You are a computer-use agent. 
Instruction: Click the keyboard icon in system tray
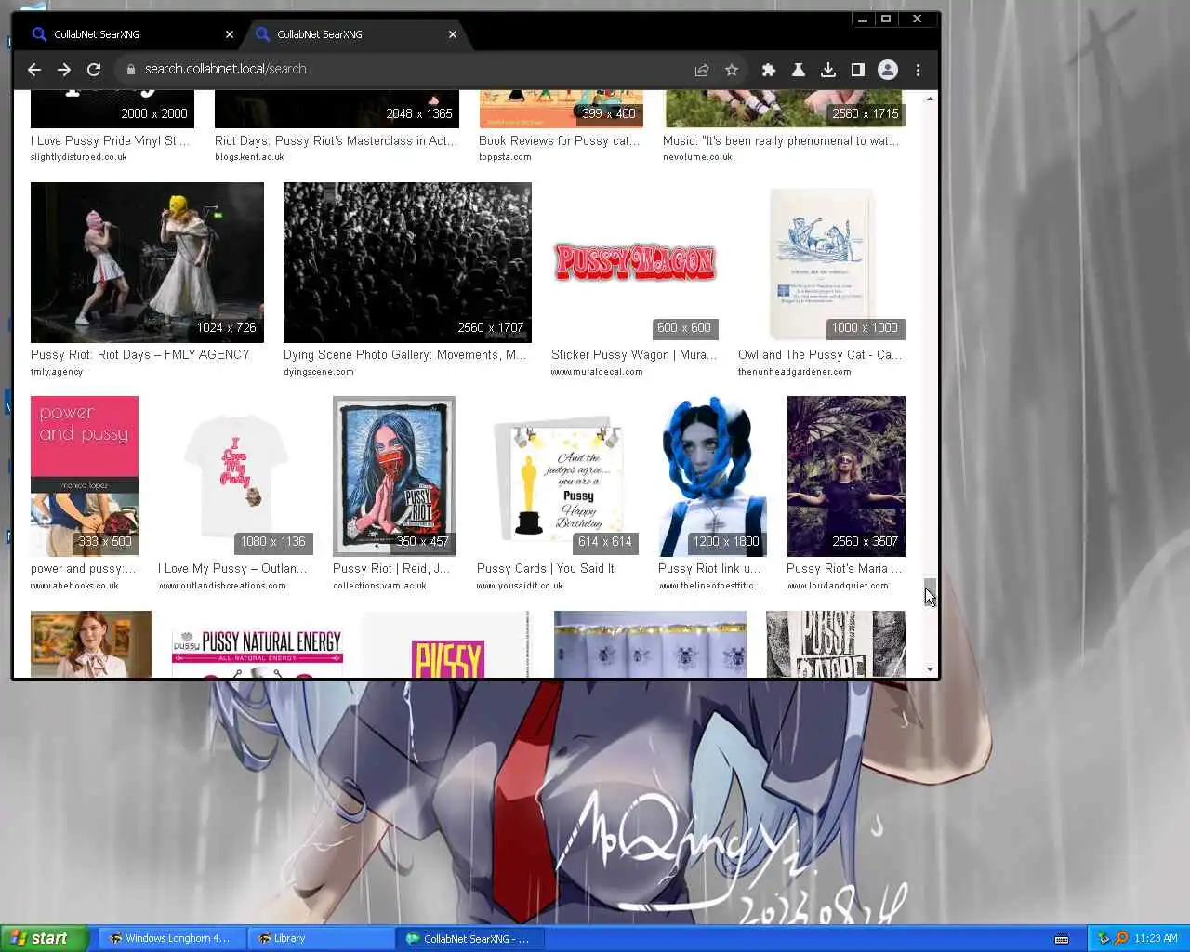[x=1062, y=939]
